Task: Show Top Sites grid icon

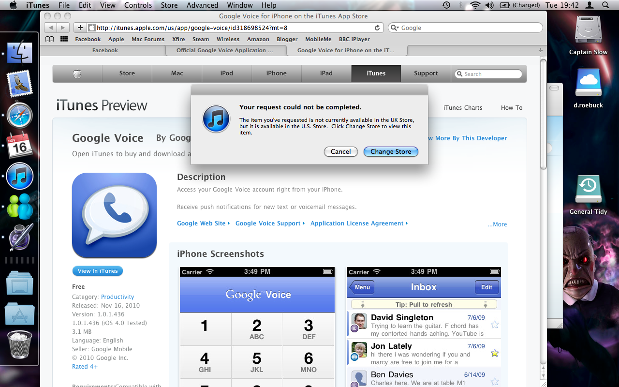Action: coord(64,39)
